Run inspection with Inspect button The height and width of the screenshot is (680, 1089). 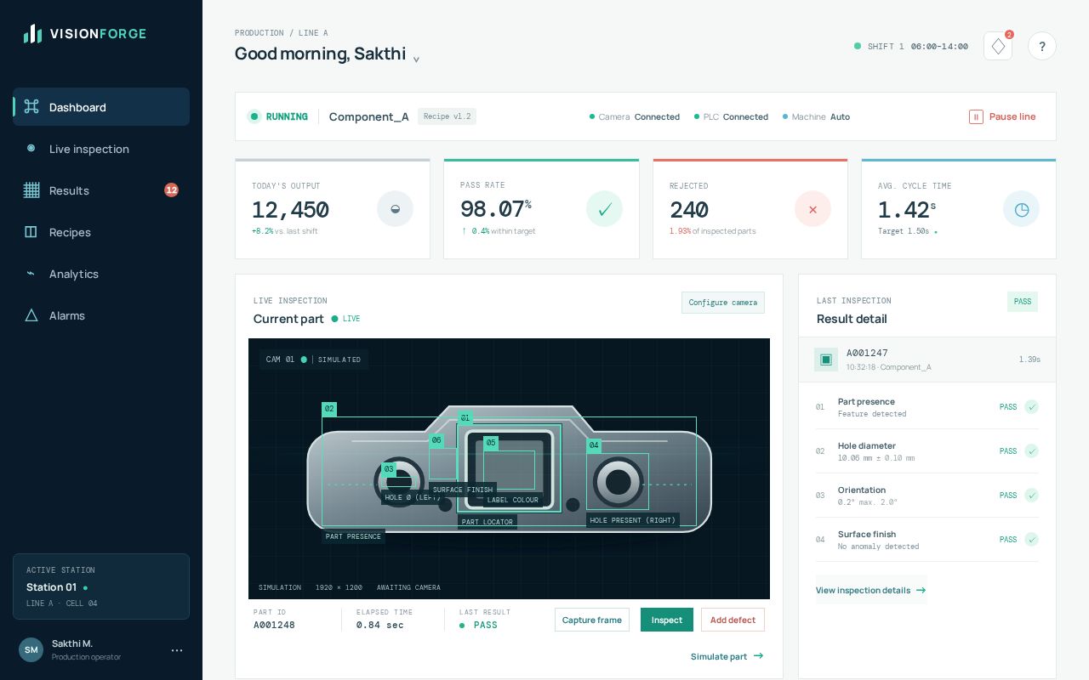pyautogui.click(x=667, y=620)
